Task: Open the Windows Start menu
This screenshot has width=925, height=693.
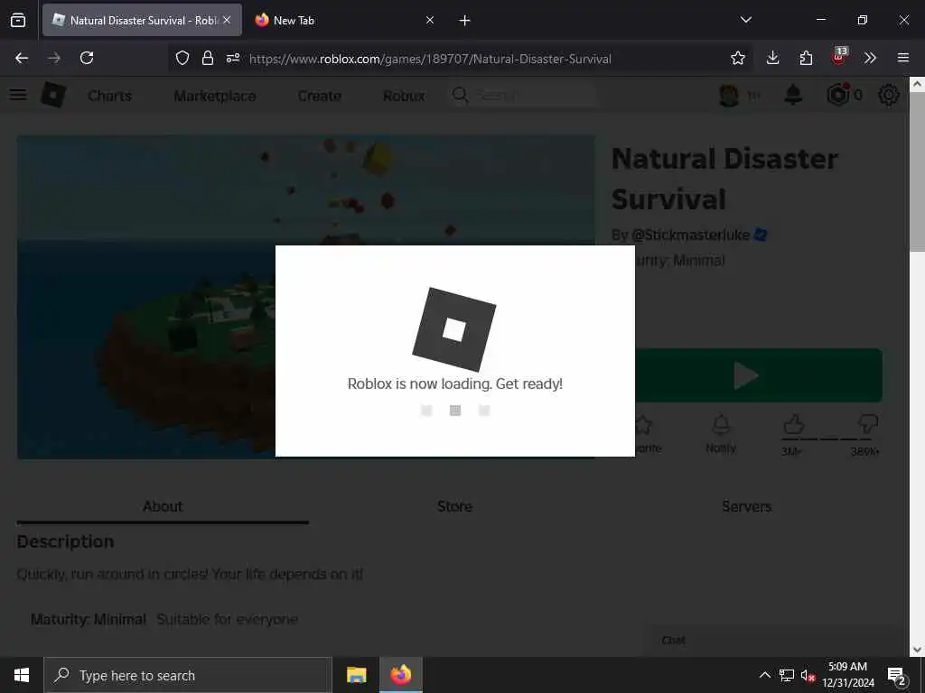Action: coord(22,675)
